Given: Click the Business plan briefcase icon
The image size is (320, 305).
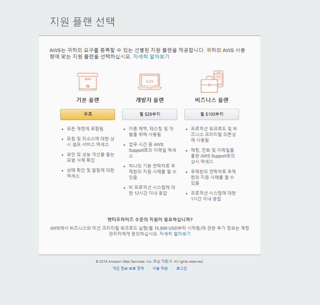Looking at the screenshot, I should pos(212,81).
